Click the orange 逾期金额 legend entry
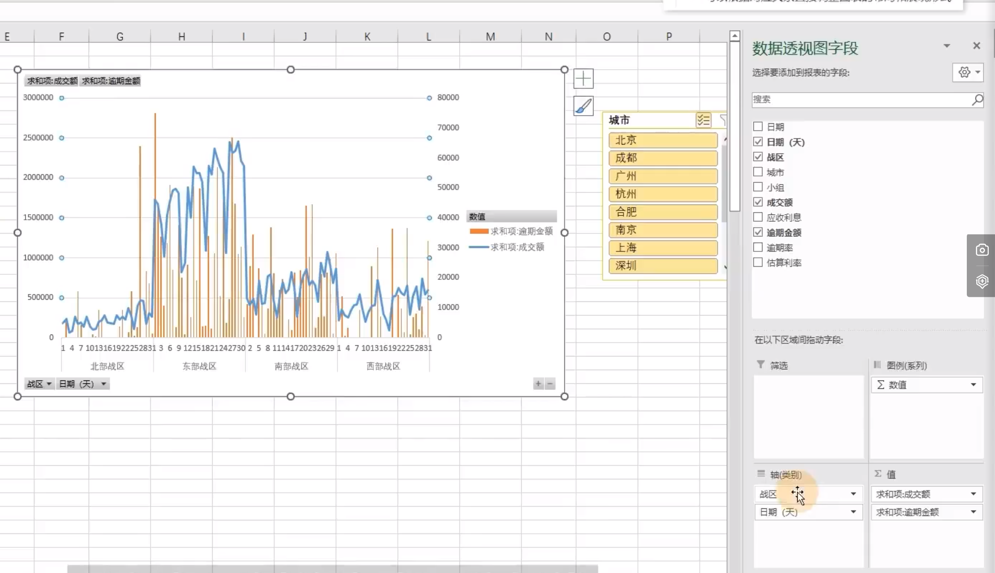 pos(511,231)
